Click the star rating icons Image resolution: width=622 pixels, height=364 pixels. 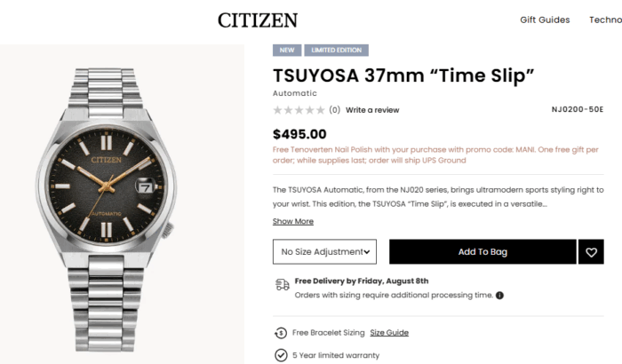coord(299,110)
